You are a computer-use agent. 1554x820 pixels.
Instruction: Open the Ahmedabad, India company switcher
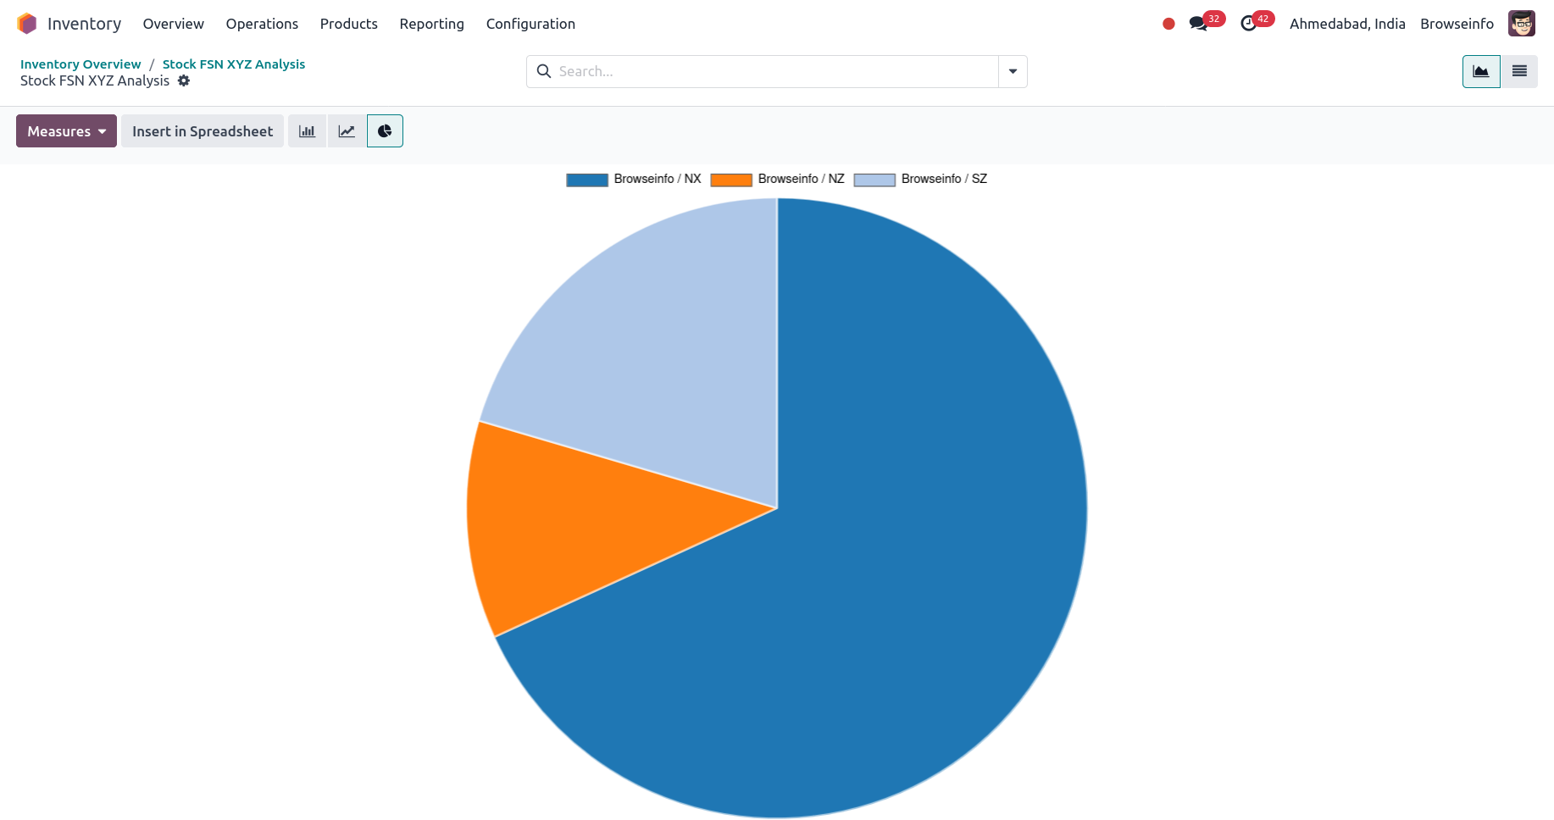point(1346,24)
